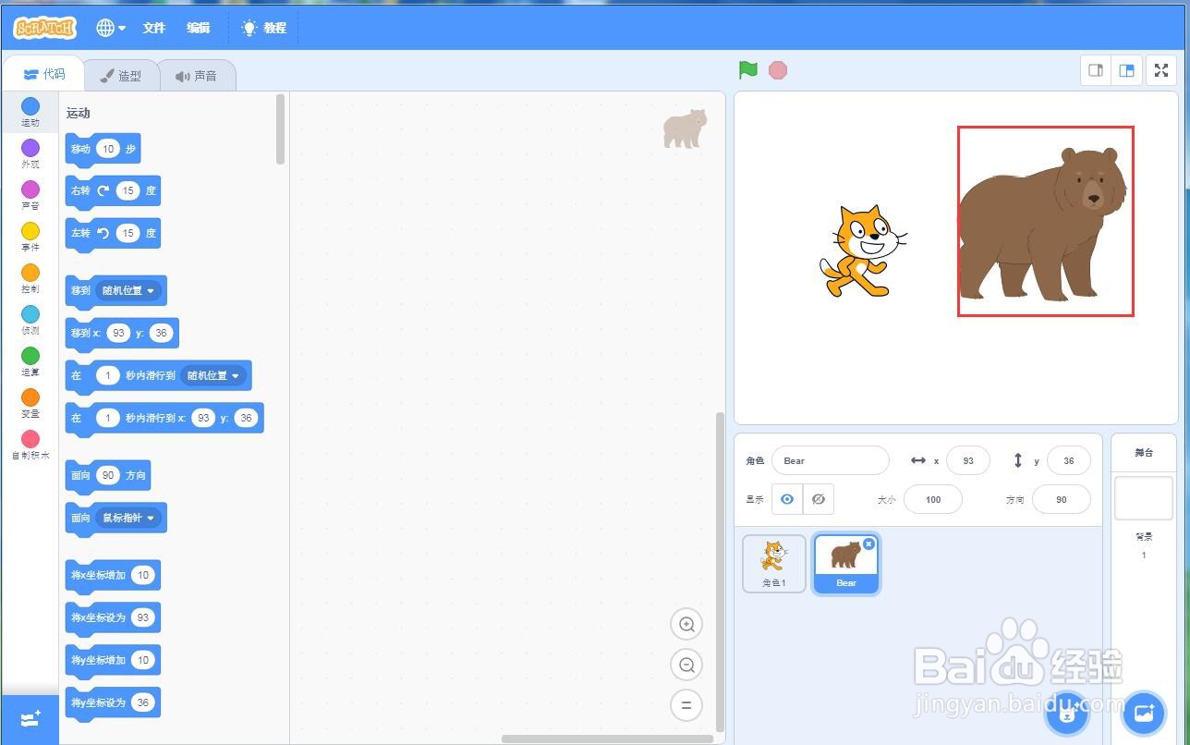The image size is (1190, 745).
Task: Click the sprite name field Bear
Action: [x=831, y=460]
